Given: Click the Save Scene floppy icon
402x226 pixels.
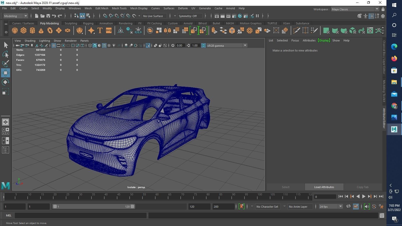Looking at the screenshot, I should pyautogui.click(x=48, y=16).
